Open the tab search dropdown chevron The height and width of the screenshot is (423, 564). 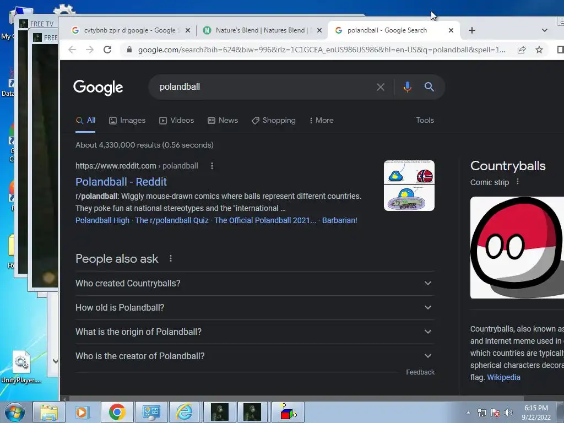tap(545, 31)
